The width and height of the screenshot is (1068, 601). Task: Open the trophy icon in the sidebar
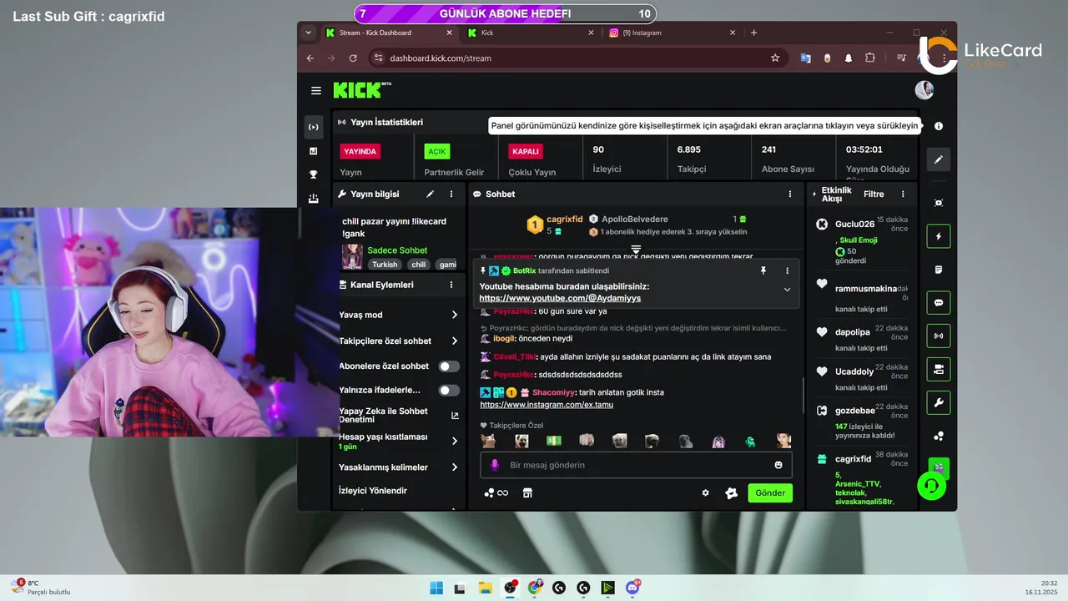coord(314,174)
